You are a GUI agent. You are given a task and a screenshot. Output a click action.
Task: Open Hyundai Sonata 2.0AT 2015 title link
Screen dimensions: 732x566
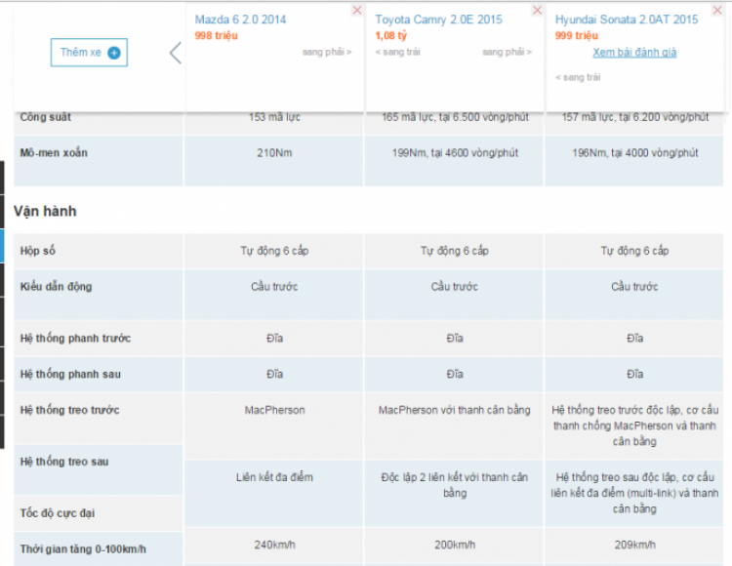[x=626, y=20]
